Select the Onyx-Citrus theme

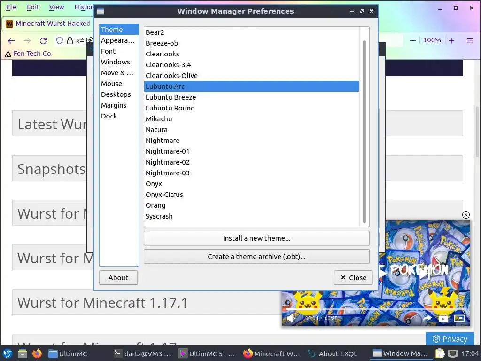click(252, 195)
